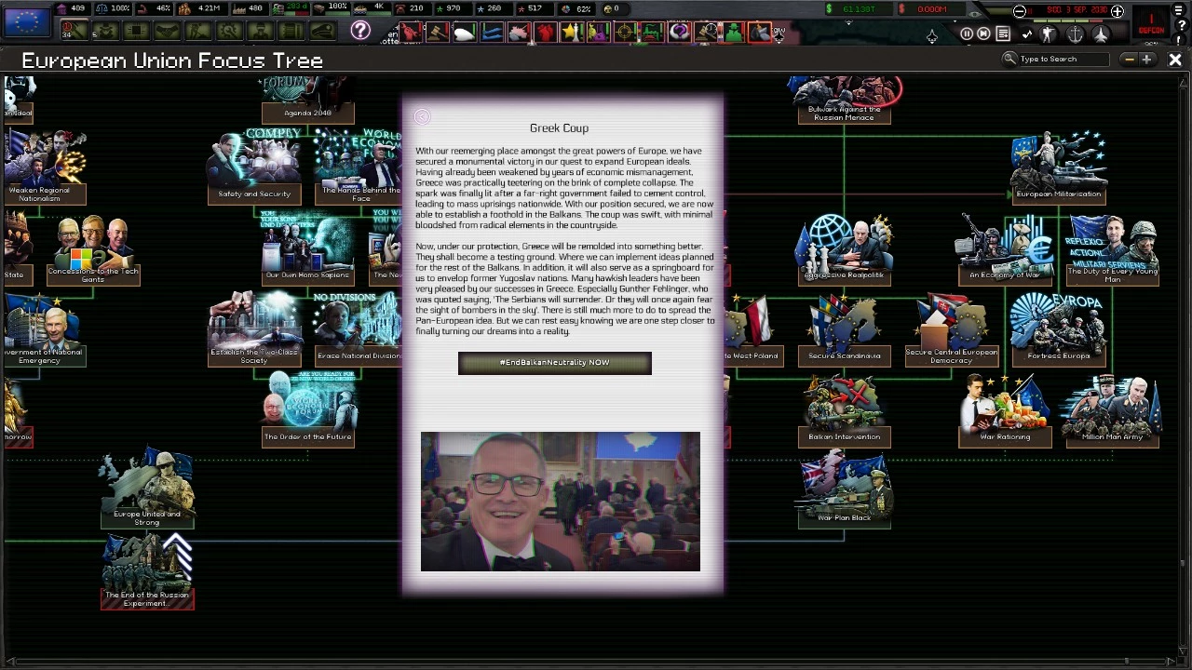Select The End of the Russian Experiment focus
Image resolution: width=1192 pixels, height=670 pixels.
(147, 569)
